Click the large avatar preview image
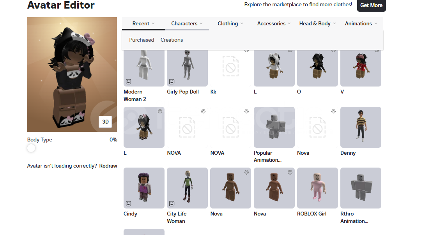The width and height of the screenshot is (423, 235). coord(72,74)
